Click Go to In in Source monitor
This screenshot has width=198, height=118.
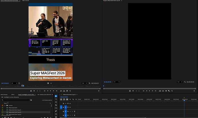tap(44, 91)
